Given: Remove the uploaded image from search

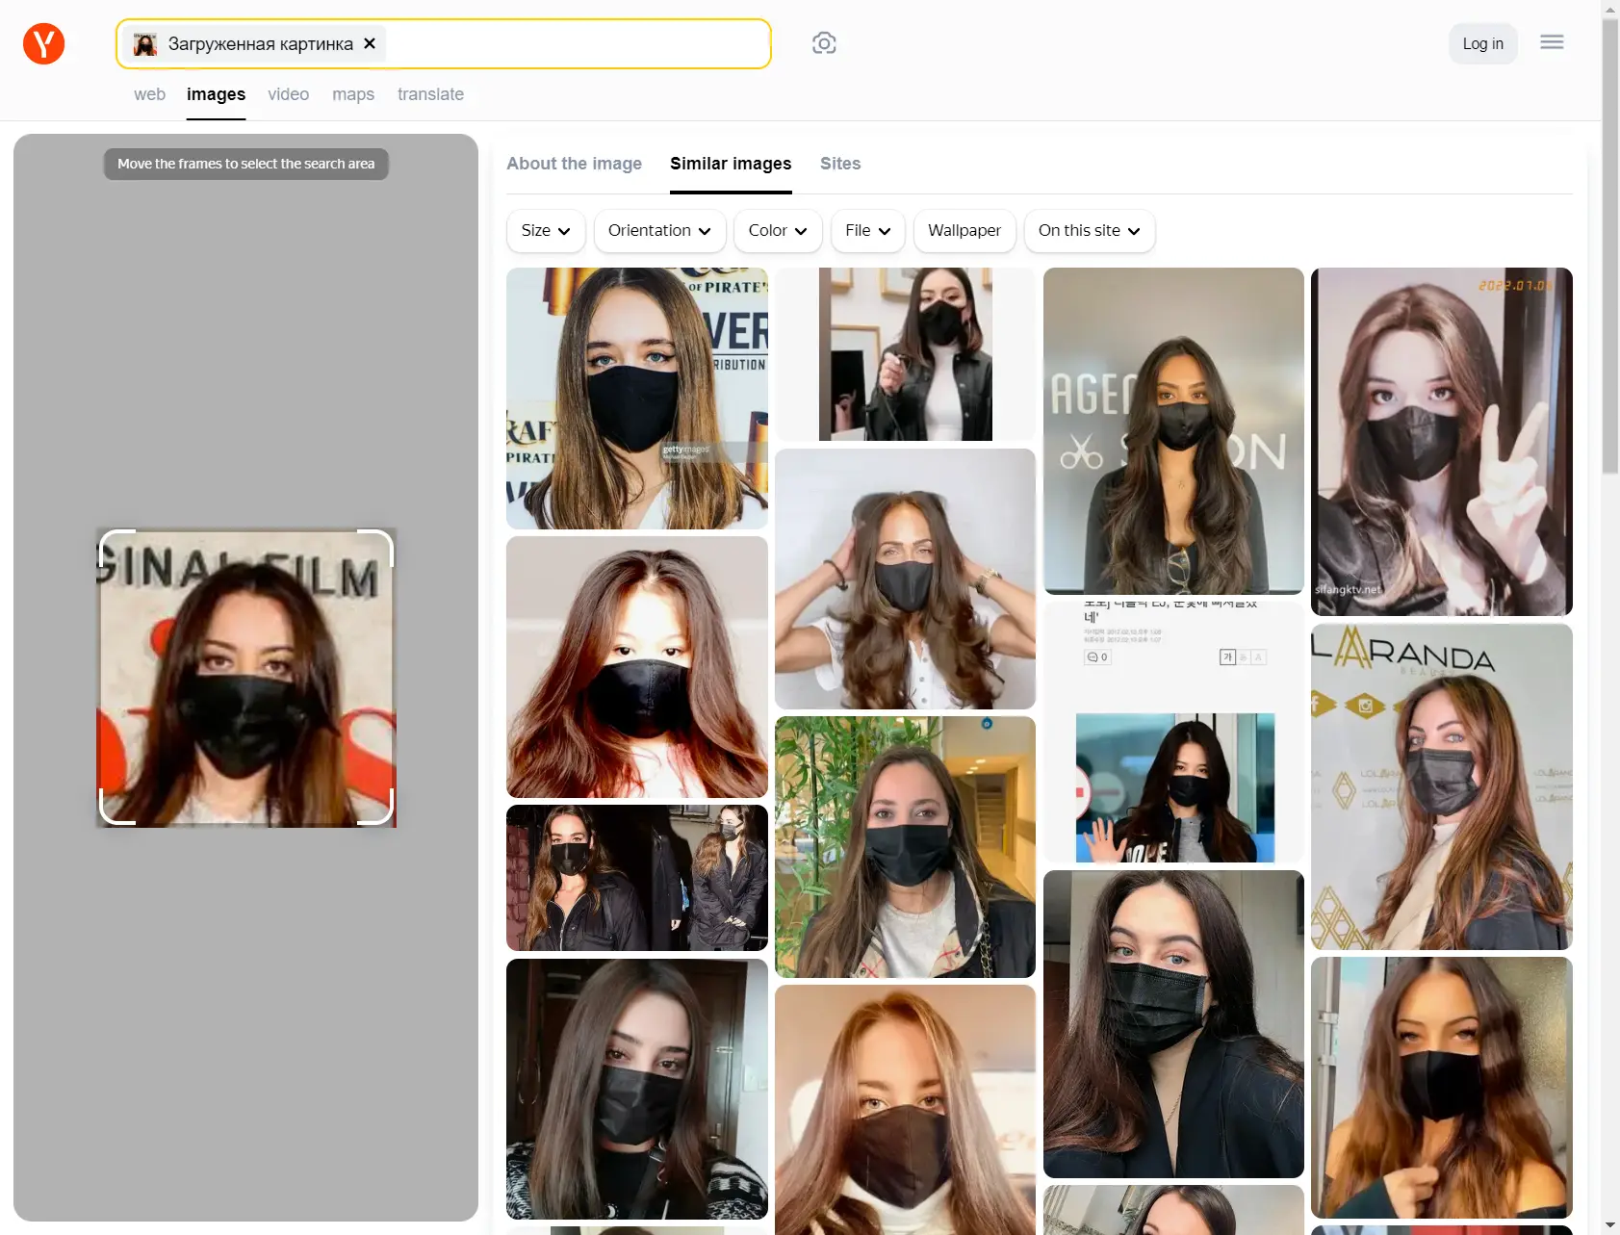Looking at the screenshot, I should click(370, 43).
